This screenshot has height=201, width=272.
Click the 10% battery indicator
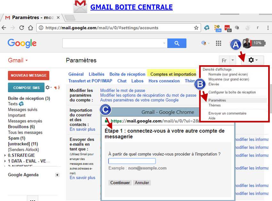tap(258, 43)
